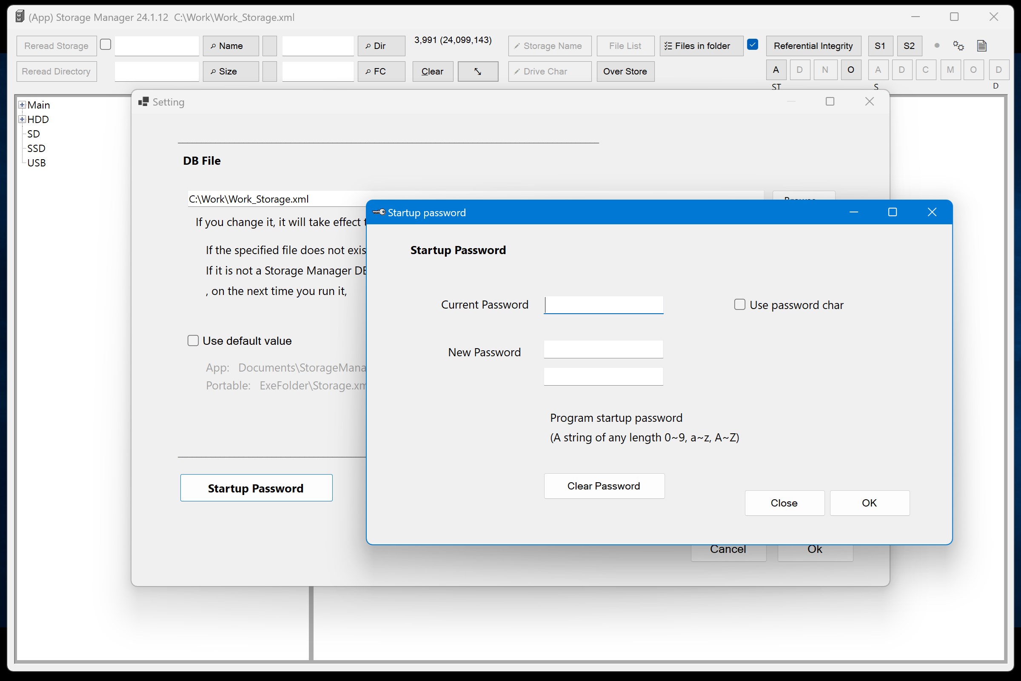Click the Dir search button

(381, 46)
